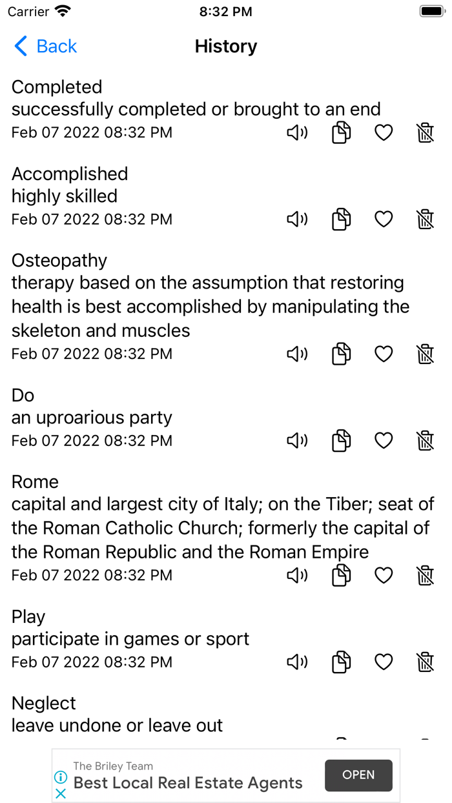Close the banner advertisement
Image resolution: width=452 pixels, height=803 pixels.
[x=60, y=795]
